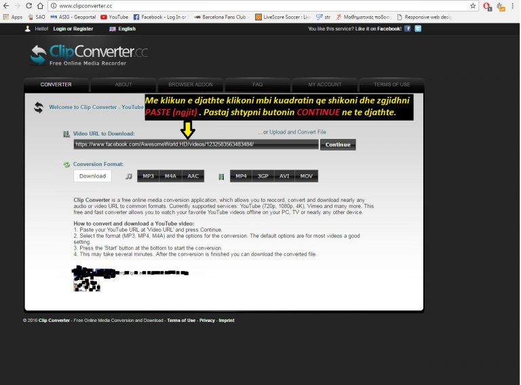Choose 3GP conversion format
This screenshot has width=521, height=385.
tap(263, 176)
